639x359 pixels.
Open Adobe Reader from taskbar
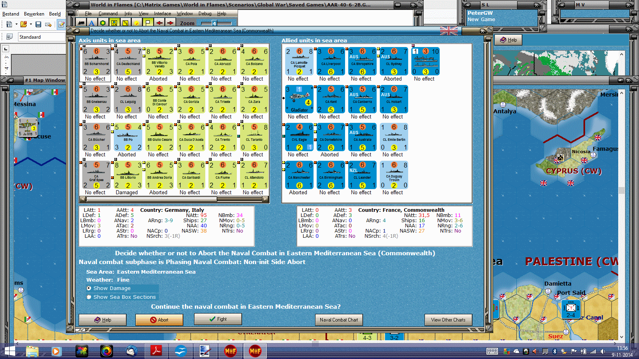coord(156,351)
